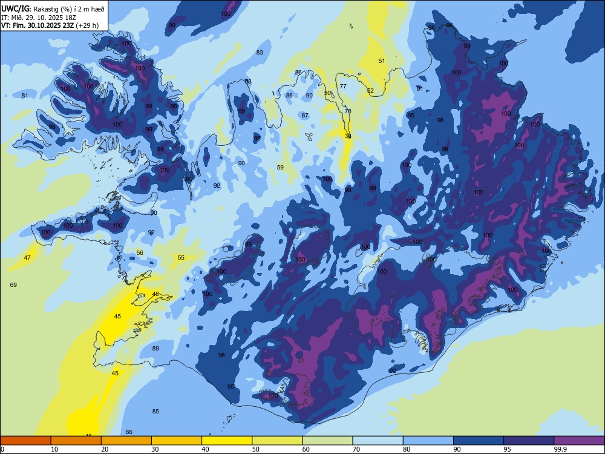The width and height of the screenshot is (605, 454).
Task: Choose the 80–90 light blue legend swatch
Action: click(x=428, y=441)
